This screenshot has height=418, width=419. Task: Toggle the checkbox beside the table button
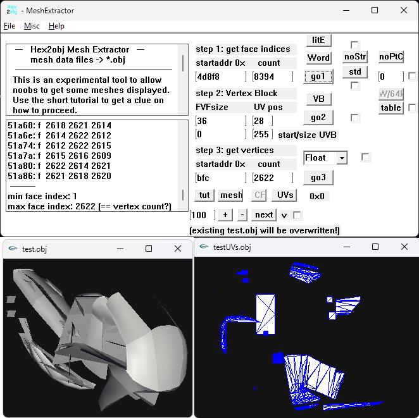(412, 108)
